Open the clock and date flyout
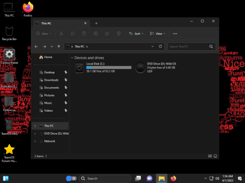This screenshot has width=245, height=183. coord(228,179)
